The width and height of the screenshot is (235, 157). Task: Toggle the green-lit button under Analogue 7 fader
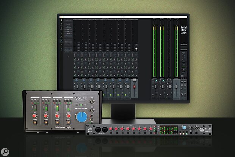118,95
